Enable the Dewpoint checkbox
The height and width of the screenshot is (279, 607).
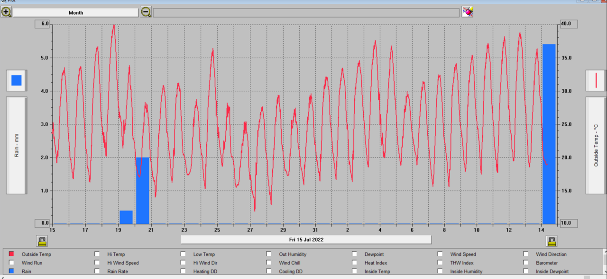(354, 254)
